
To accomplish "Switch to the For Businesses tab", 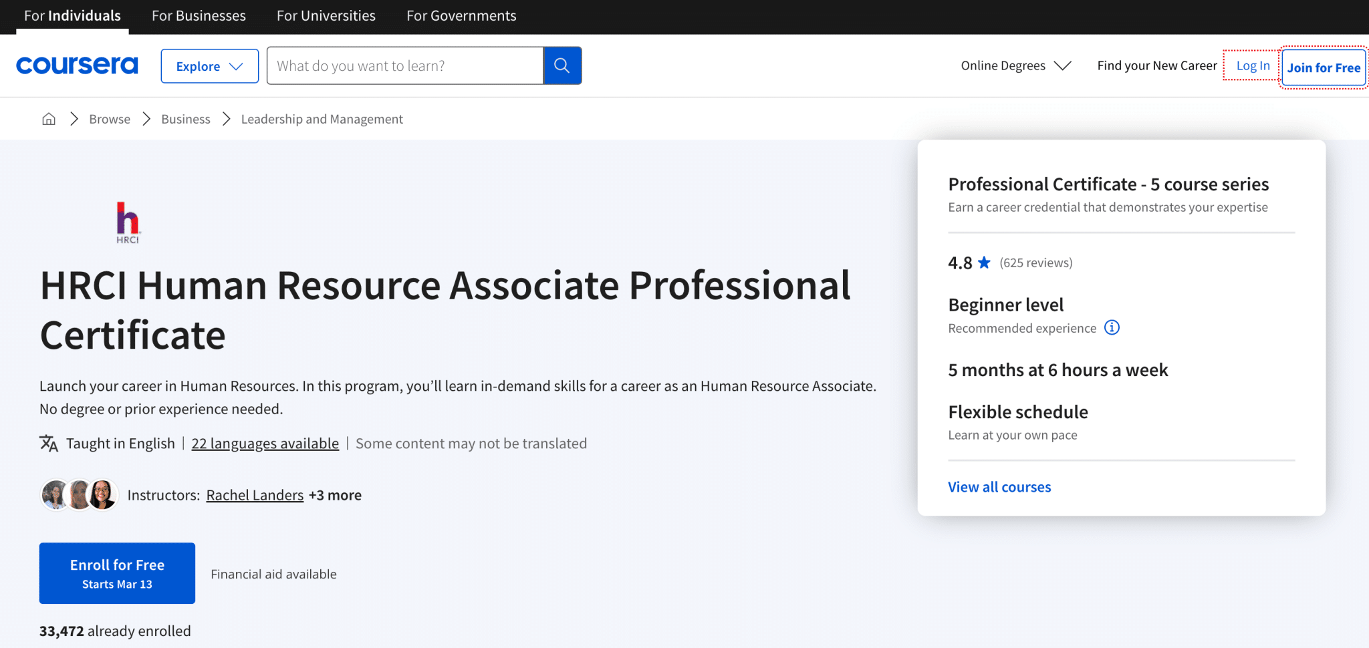I will click(x=198, y=15).
